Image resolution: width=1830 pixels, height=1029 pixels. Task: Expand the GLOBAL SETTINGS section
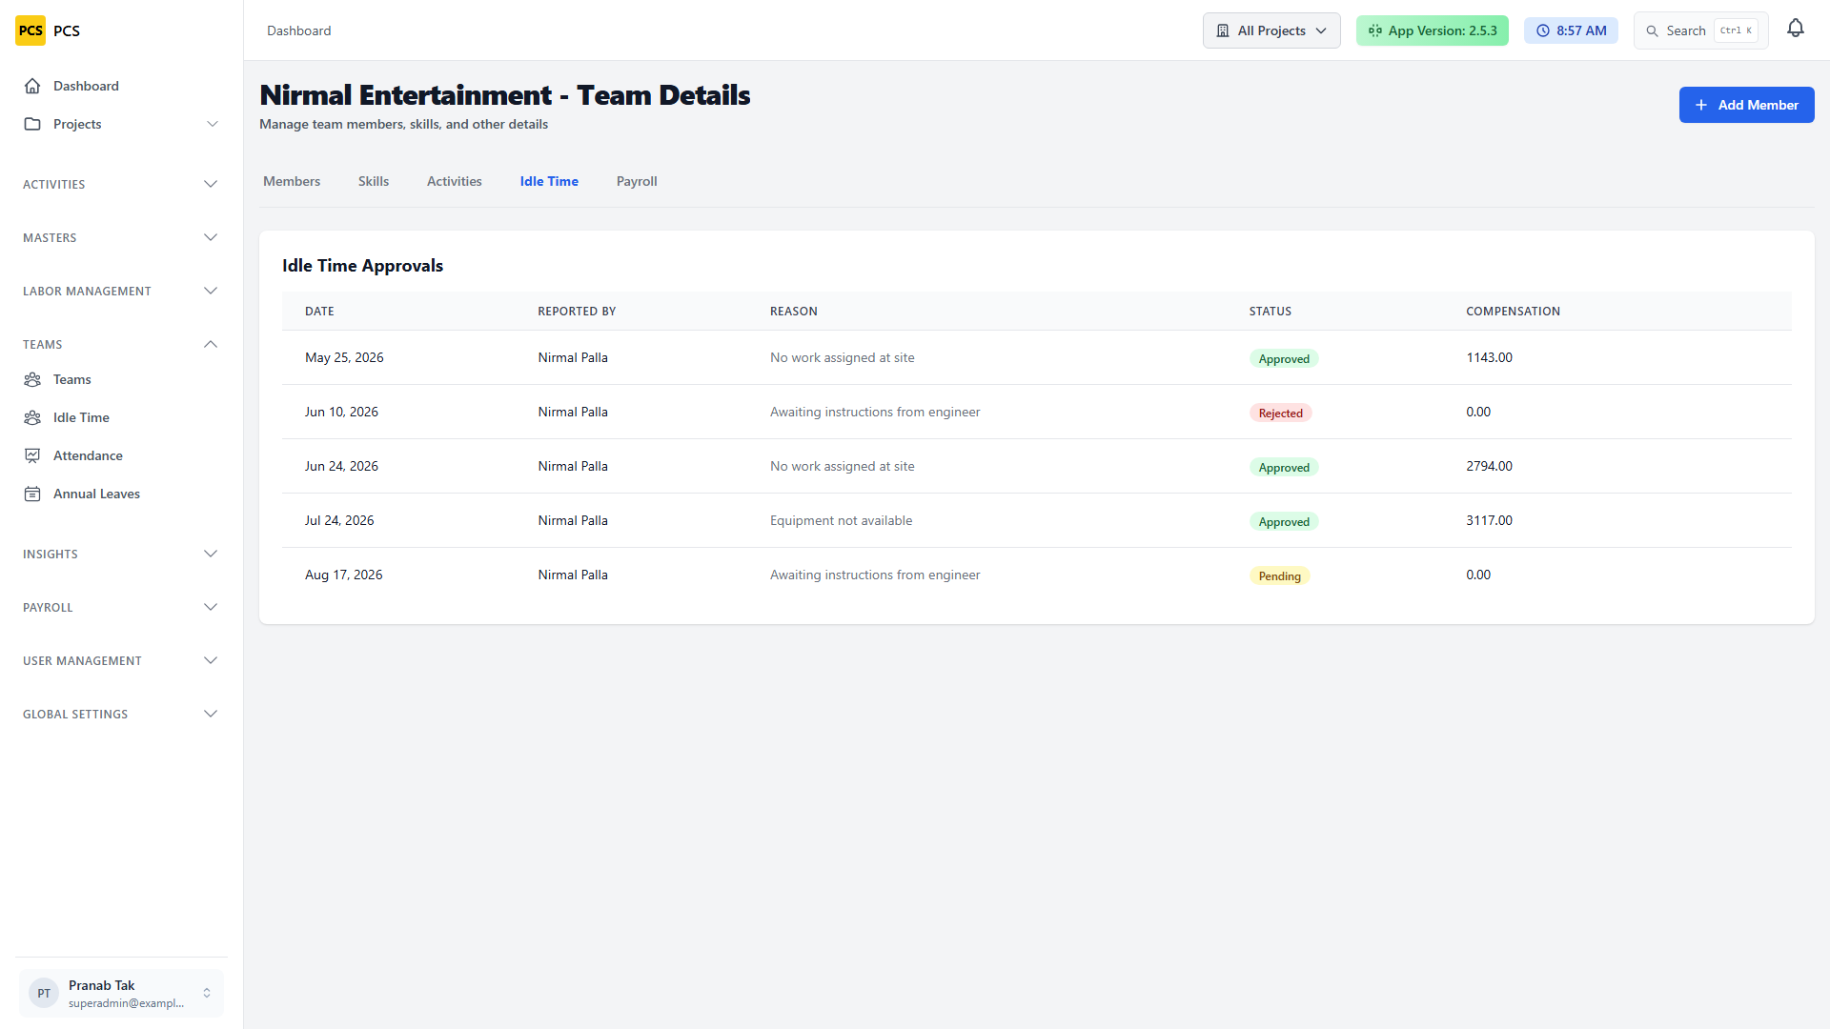pos(121,714)
